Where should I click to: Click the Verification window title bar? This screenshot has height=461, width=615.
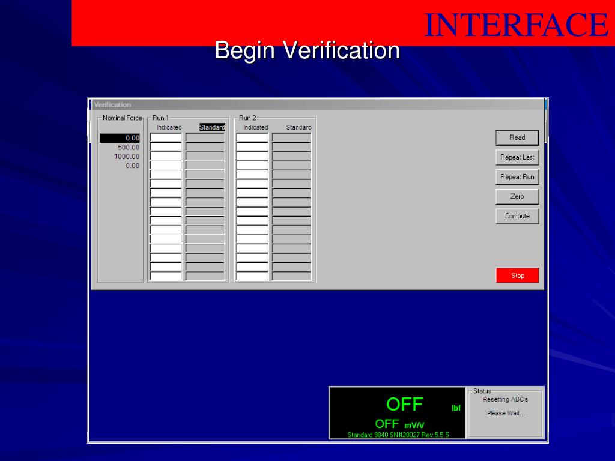click(x=317, y=104)
